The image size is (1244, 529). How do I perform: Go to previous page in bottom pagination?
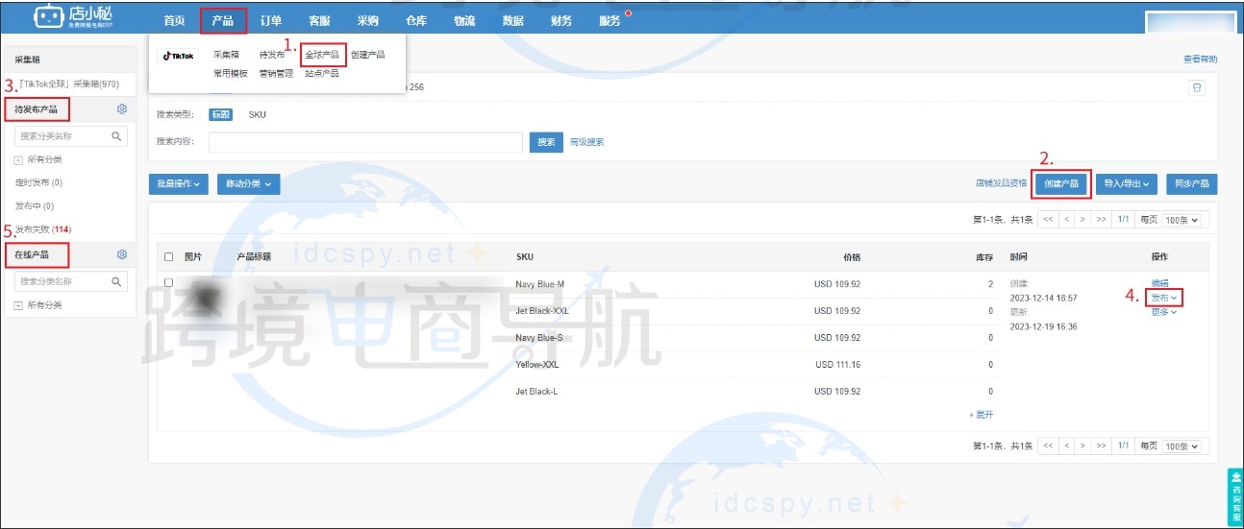(x=1066, y=445)
